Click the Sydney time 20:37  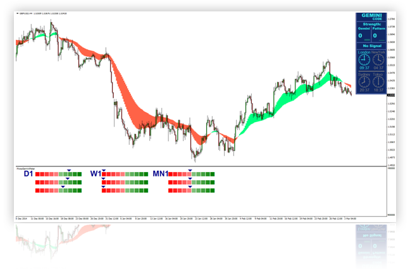(364, 90)
